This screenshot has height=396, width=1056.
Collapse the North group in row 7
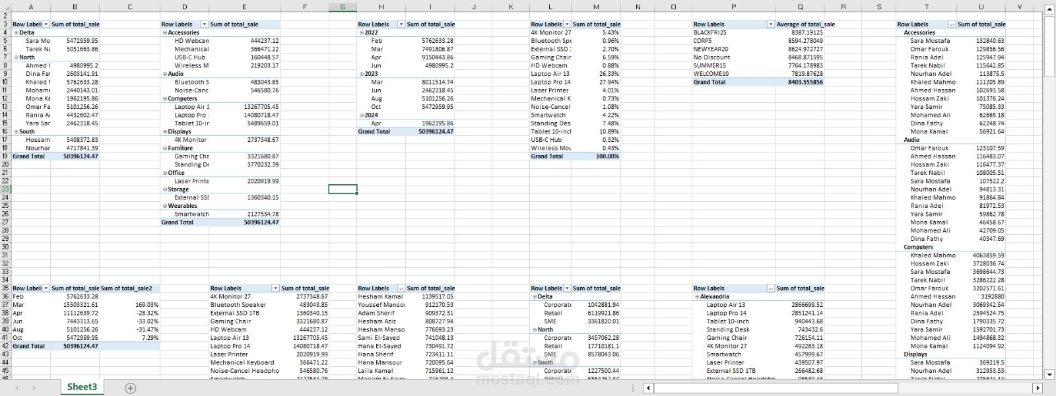click(16, 57)
